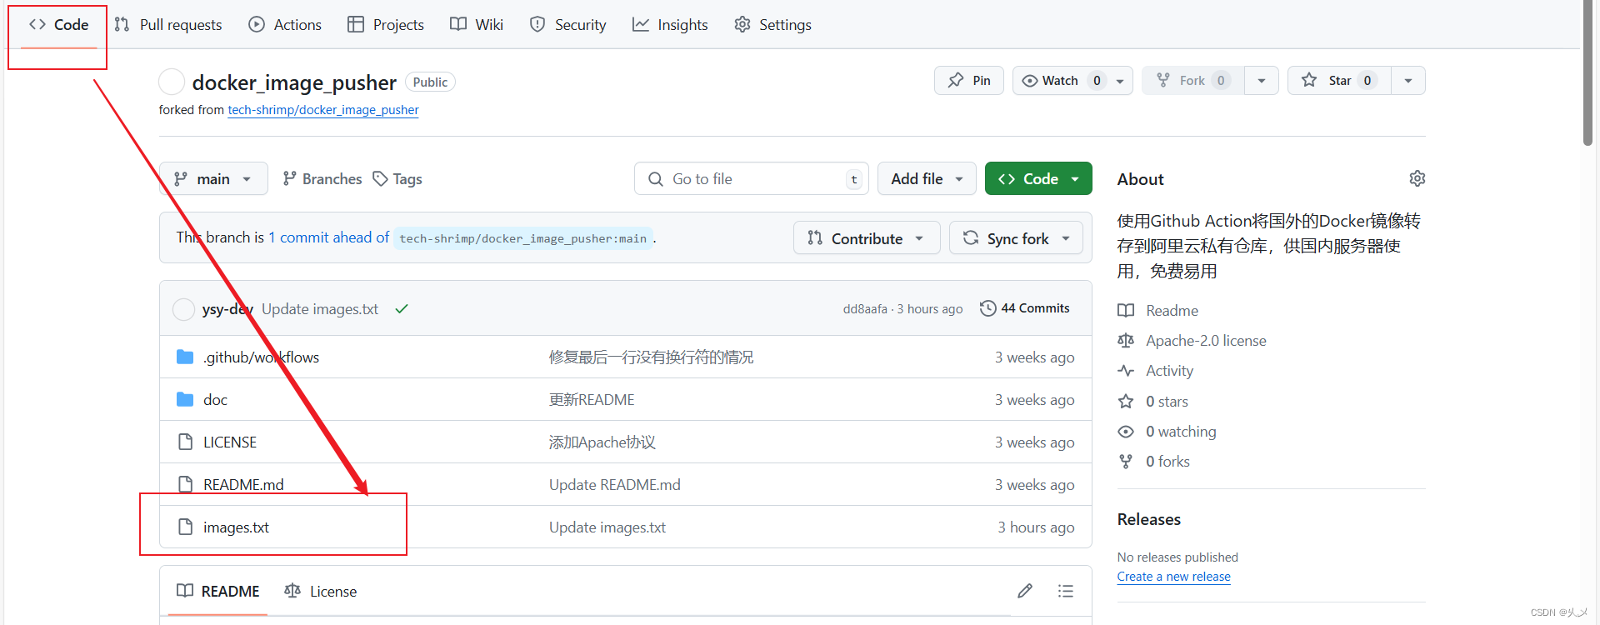Open the Pull requests tab
This screenshot has height=625, width=1600.
(168, 25)
